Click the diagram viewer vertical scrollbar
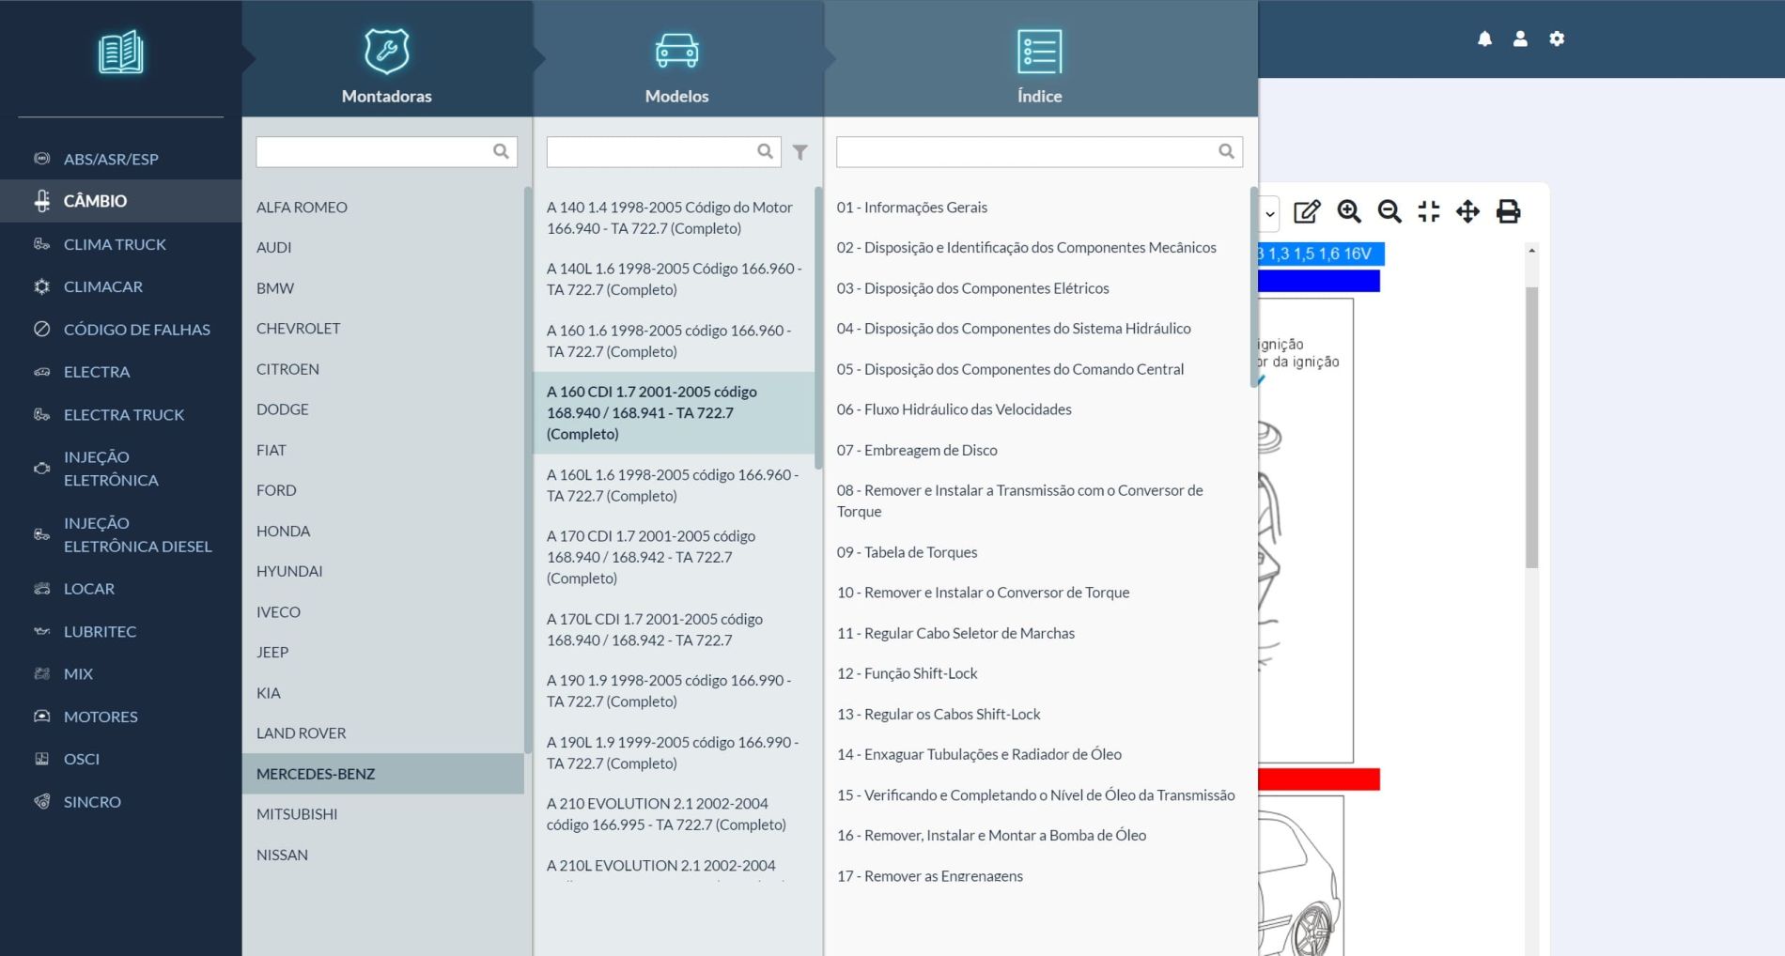This screenshot has height=956, width=1785. tap(1531, 427)
